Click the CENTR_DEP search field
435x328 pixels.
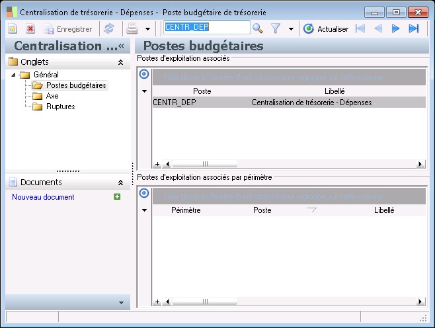(x=207, y=28)
